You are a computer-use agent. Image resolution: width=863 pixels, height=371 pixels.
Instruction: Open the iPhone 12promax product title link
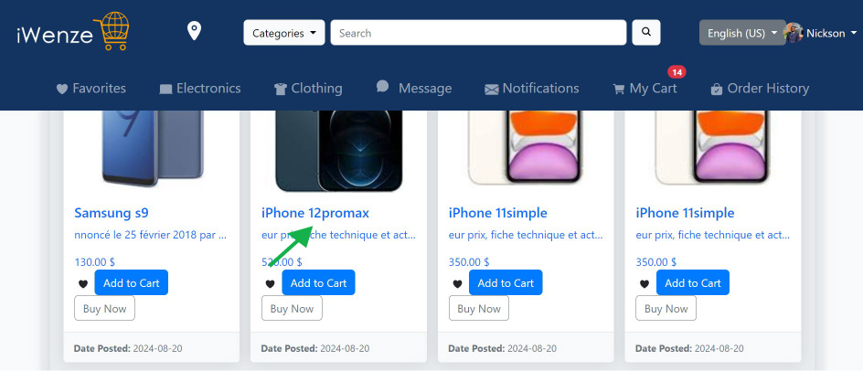pyautogui.click(x=315, y=213)
